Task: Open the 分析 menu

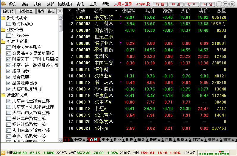Action: click(x=50, y=4)
